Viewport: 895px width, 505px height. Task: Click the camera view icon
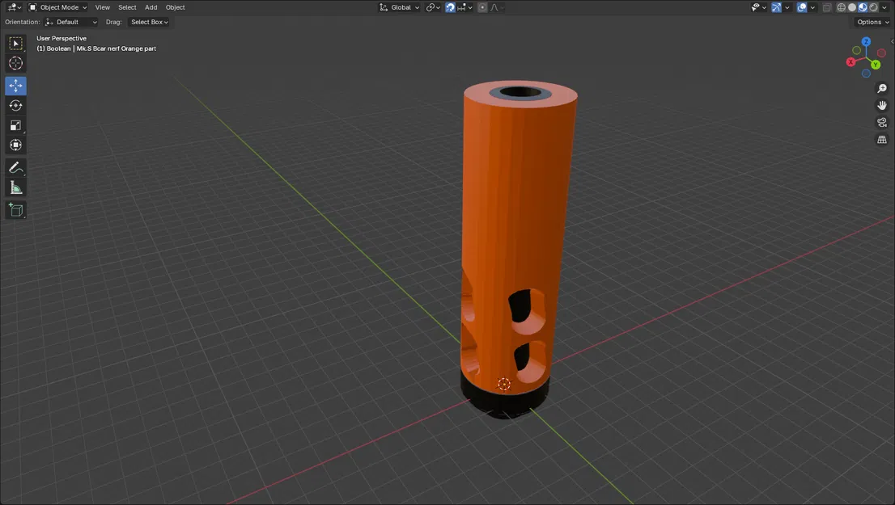point(881,122)
